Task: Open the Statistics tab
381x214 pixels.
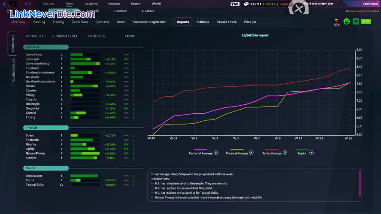Action: [203, 21]
